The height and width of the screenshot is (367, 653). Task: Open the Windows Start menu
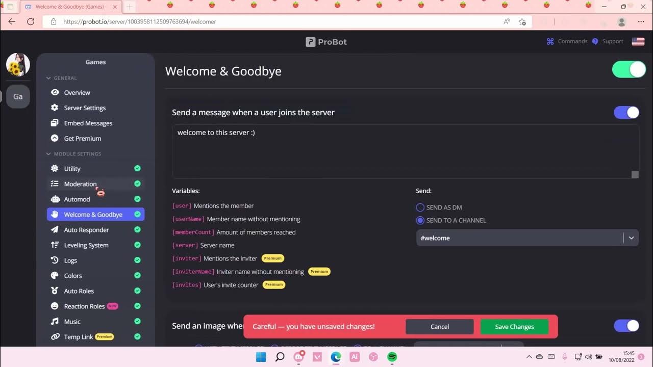pyautogui.click(x=261, y=357)
